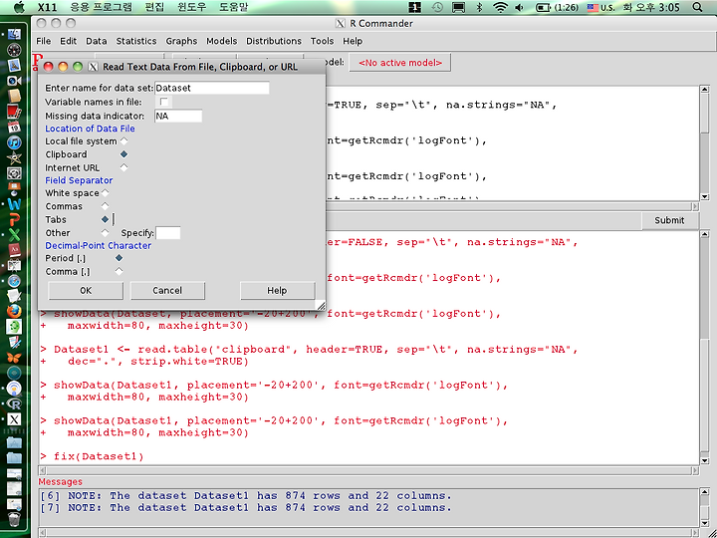Open Wi-Fi status menu
The height and width of the screenshot is (538, 717).
501,7
